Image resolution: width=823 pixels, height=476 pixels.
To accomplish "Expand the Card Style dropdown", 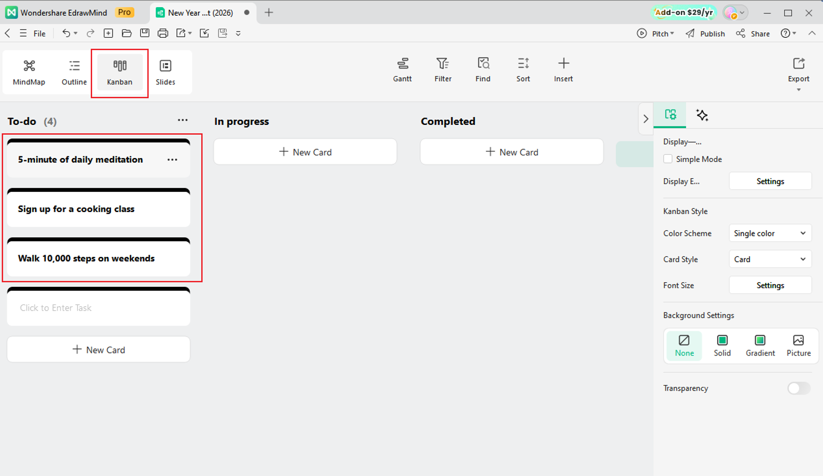I will (769, 260).
